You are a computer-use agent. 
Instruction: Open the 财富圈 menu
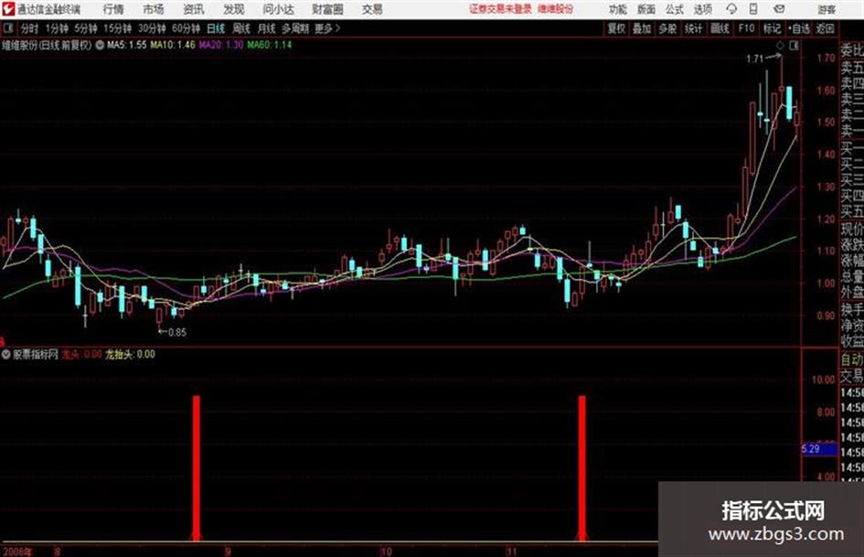327,9
